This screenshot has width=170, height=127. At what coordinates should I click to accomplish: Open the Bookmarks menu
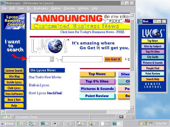(x=41, y=8)
